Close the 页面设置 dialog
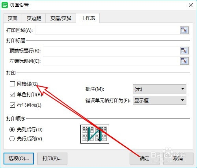Screen dimensions: 197x168 191,5
